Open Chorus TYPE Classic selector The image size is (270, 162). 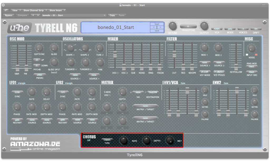tap(107, 140)
